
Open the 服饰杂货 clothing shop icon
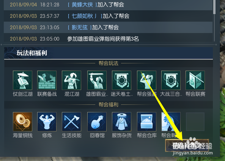(121, 122)
